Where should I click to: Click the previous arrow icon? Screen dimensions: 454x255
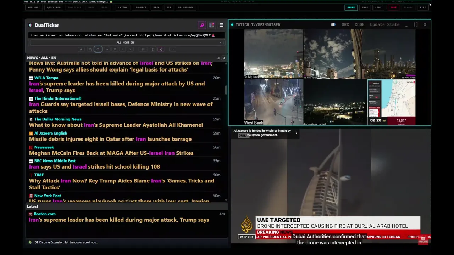pos(123,49)
